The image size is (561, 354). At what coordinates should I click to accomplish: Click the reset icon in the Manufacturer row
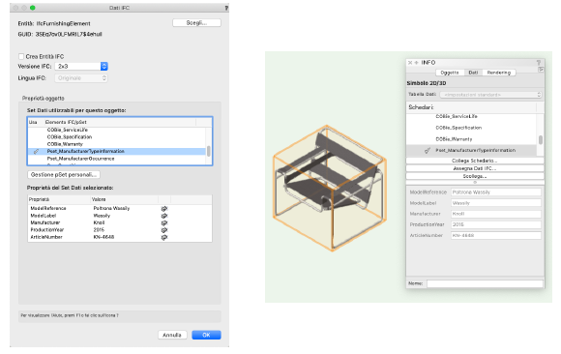point(164,223)
